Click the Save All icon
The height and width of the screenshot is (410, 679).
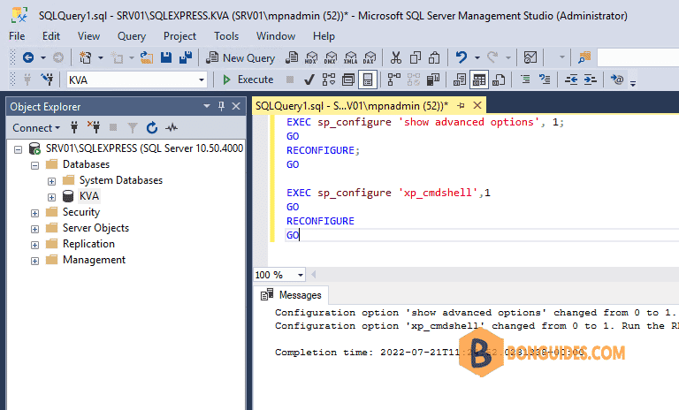186,57
